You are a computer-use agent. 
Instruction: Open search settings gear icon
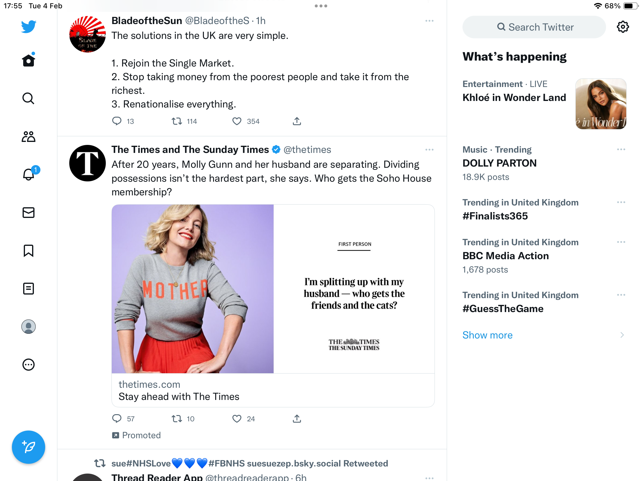tap(623, 27)
